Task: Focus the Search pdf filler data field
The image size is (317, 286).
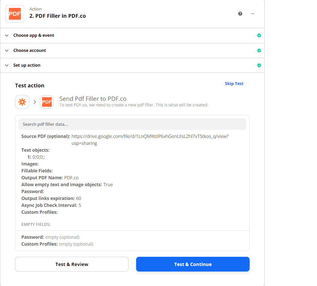Action: (132, 124)
